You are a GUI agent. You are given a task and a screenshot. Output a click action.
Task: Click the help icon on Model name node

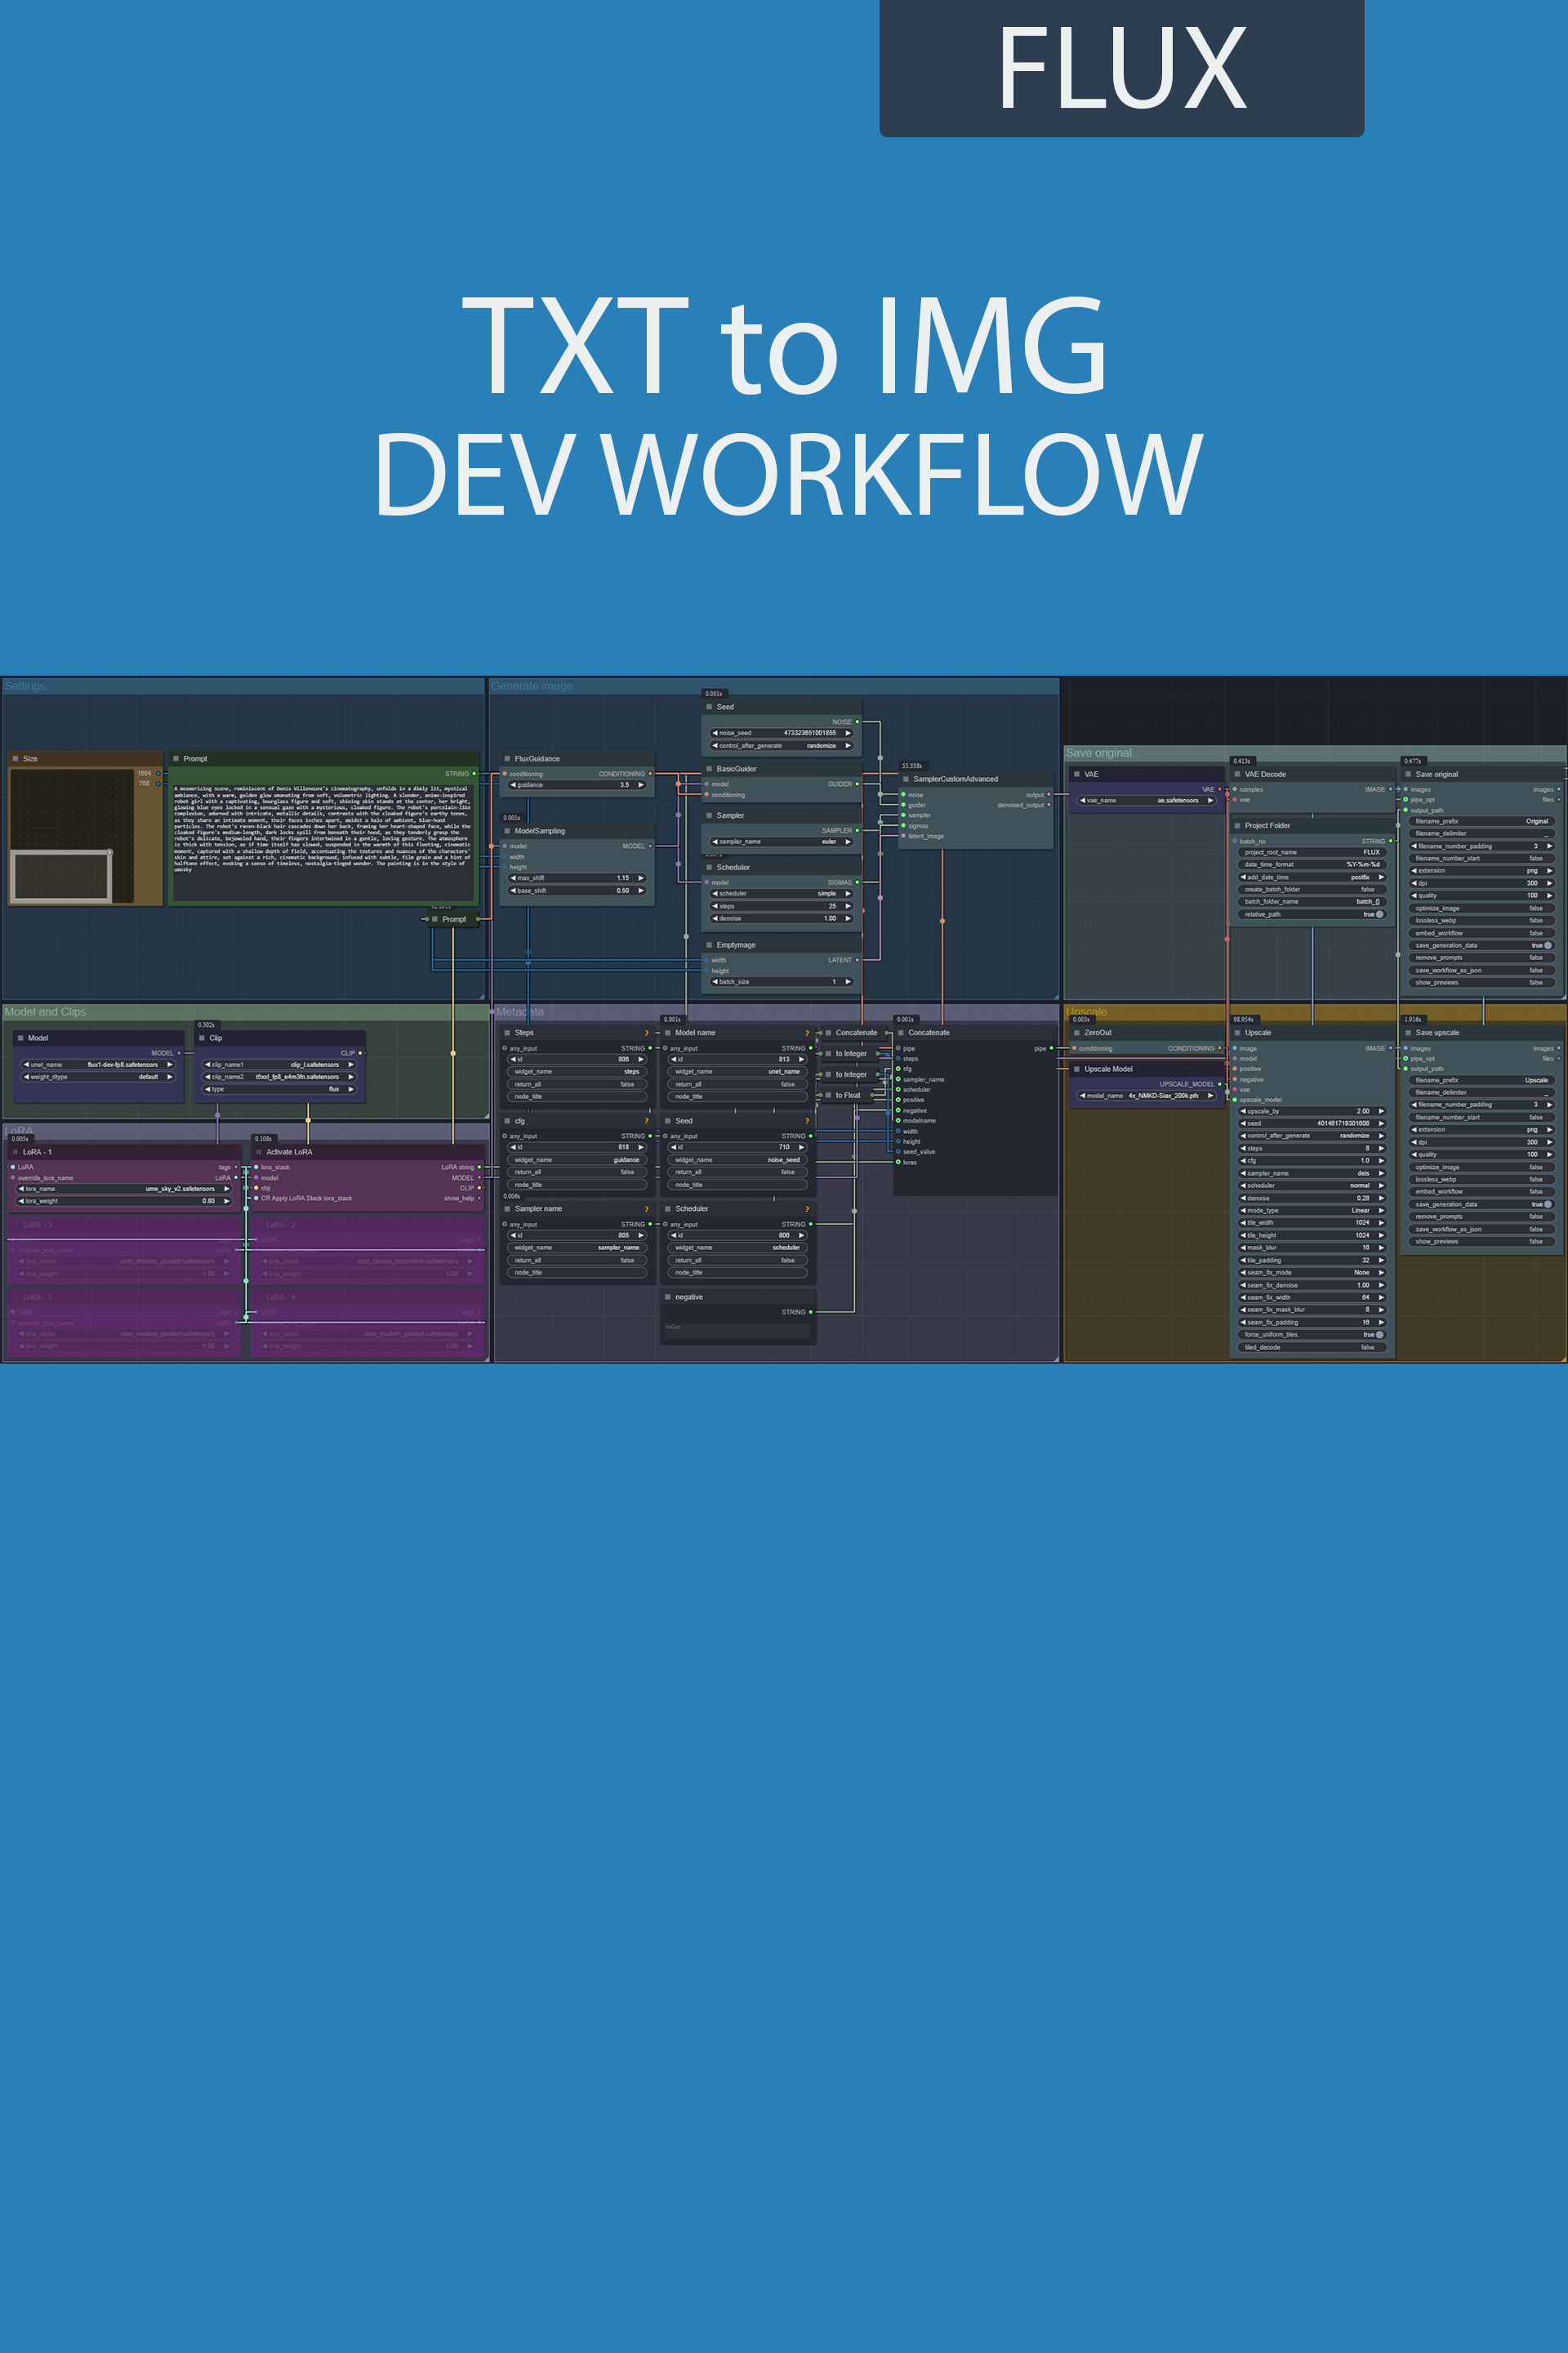pyautogui.click(x=807, y=1034)
